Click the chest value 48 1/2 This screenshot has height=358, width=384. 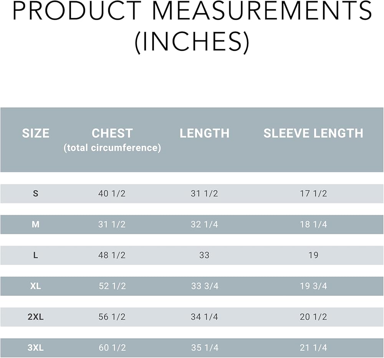pyautogui.click(x=112, y=255)
